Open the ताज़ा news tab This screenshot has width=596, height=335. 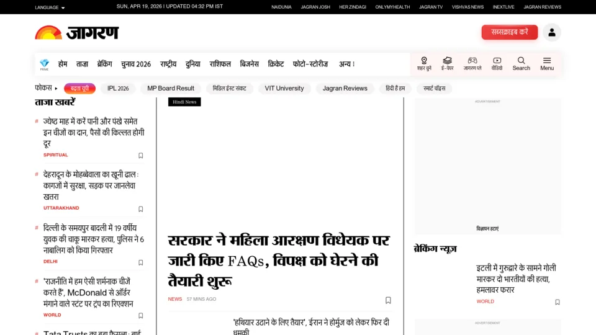coord(82,64)
